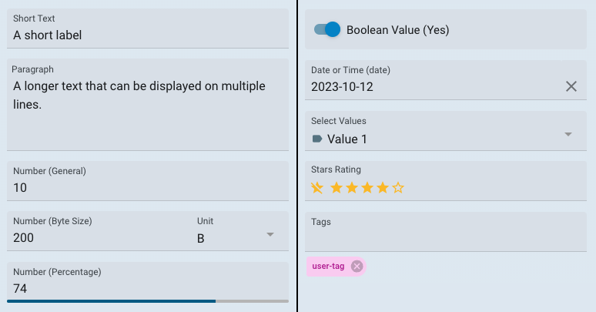Click the tag icon beside Value 1
Screen dimensions: 596x312
[317, 139]
